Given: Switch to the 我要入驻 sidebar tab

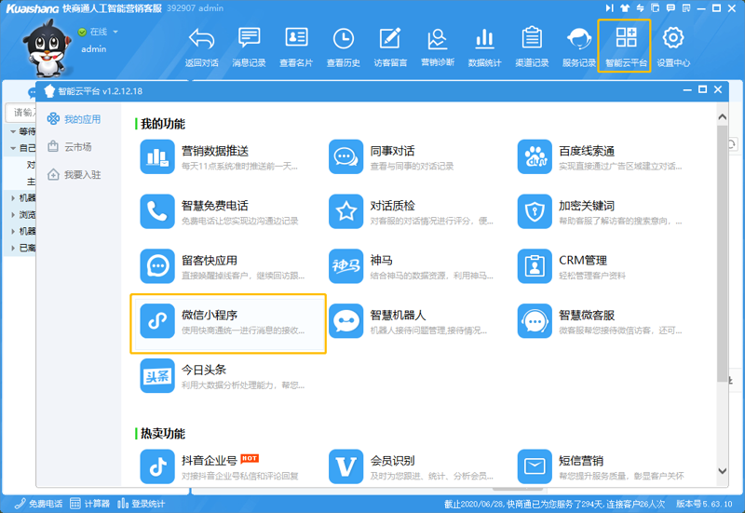Looking at the screenshot, I should click(74, 175).
